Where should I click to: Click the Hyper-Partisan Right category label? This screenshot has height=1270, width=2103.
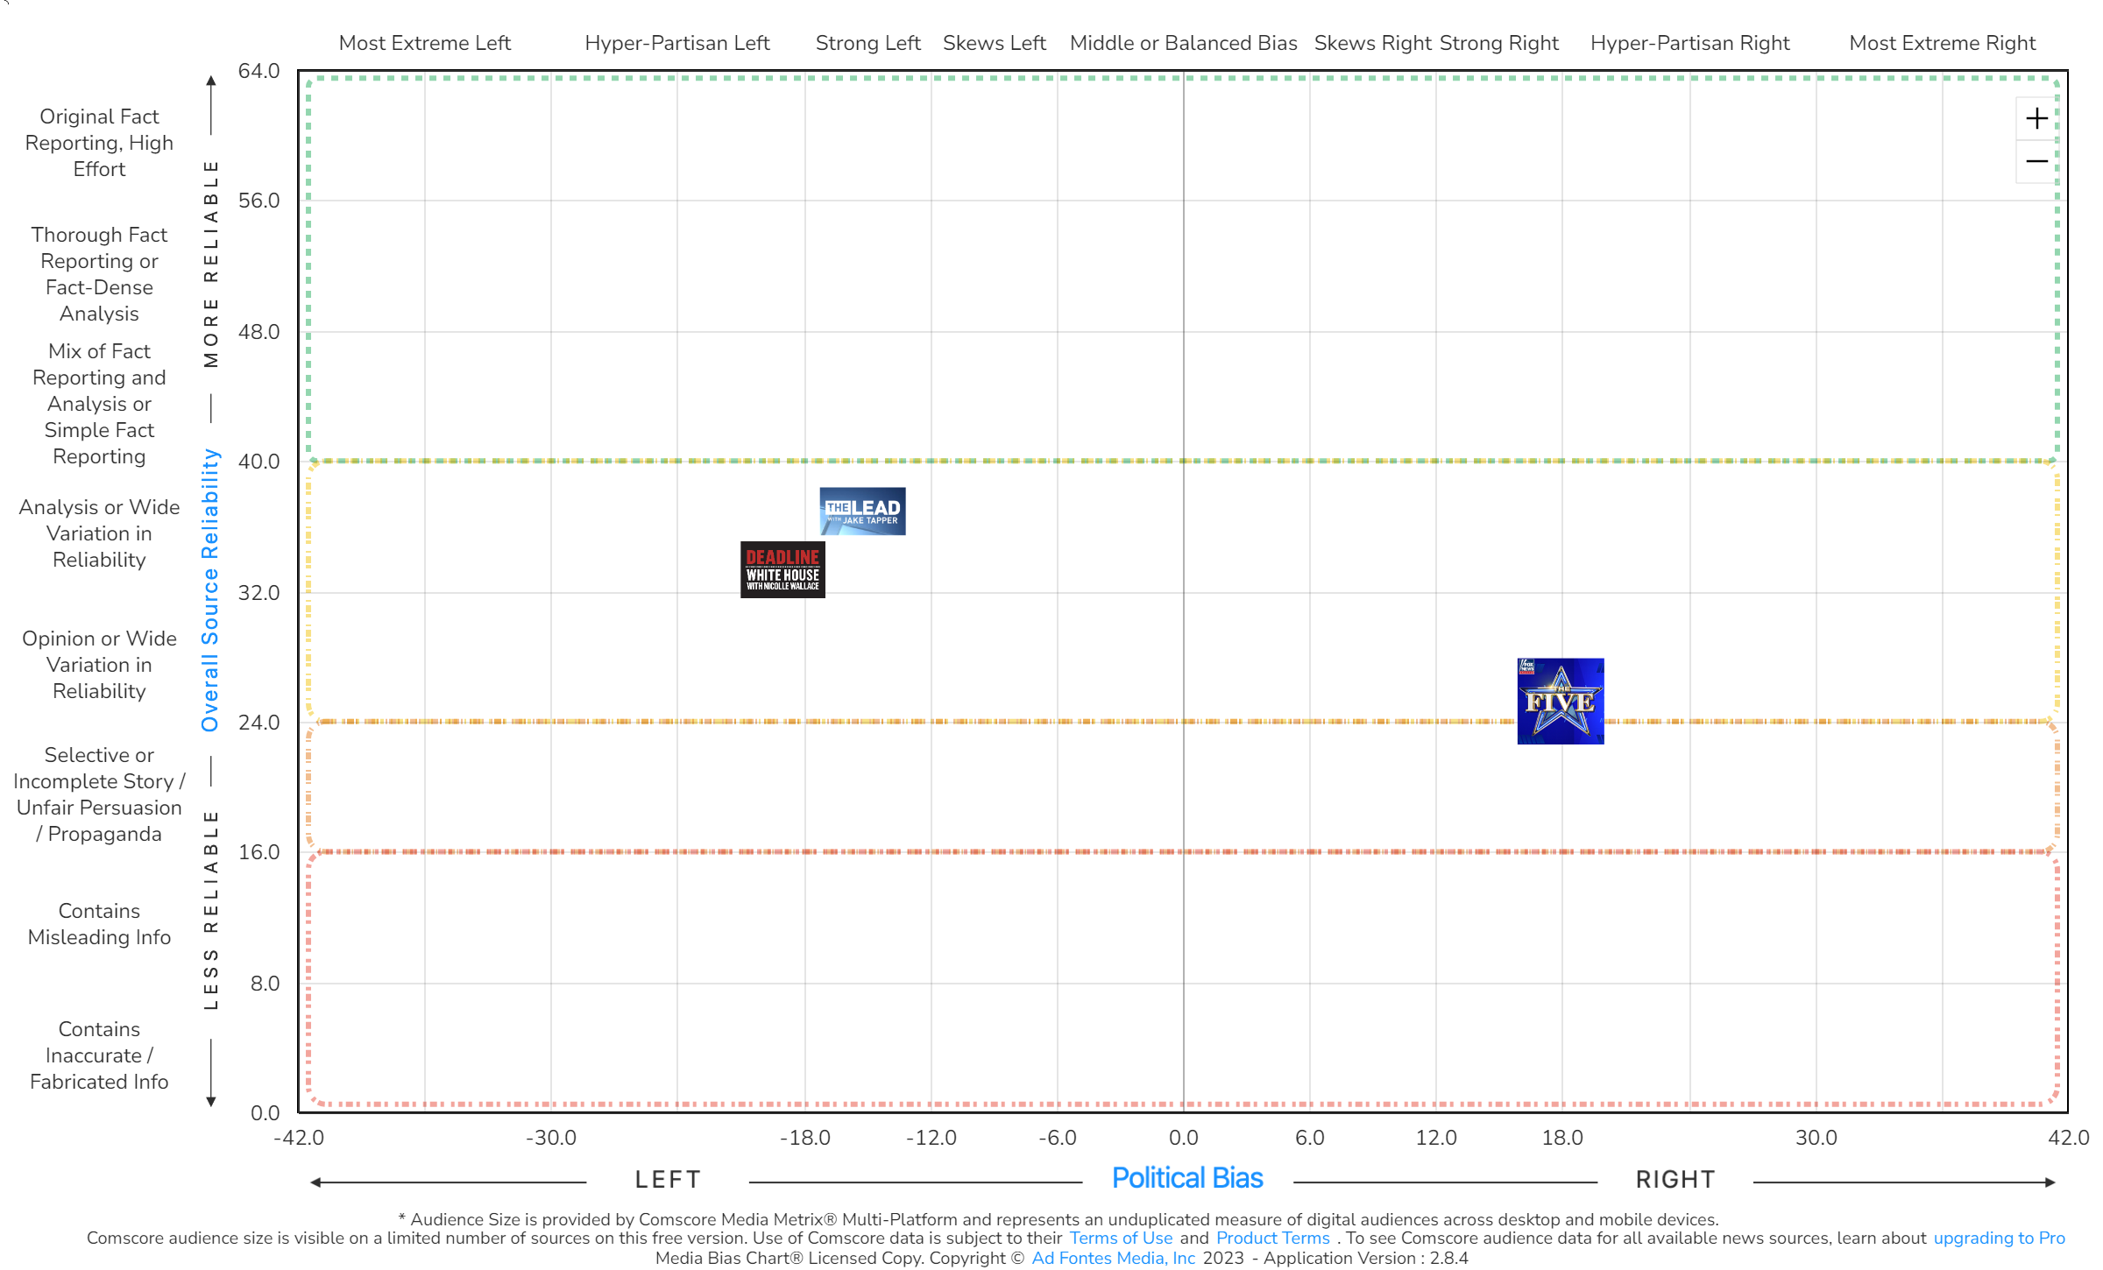1690,43
